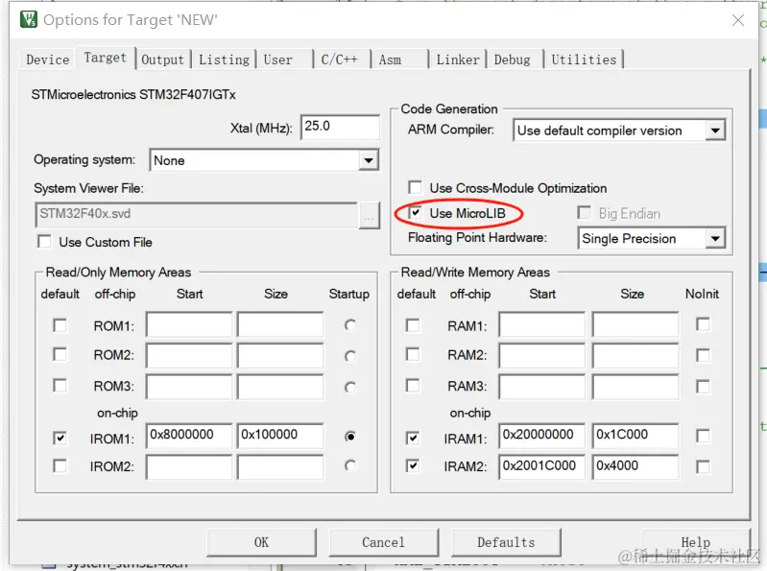The width and height of the screenshot is (767, 571).
Task: Click the Defaults button
Action: [506, 542]
